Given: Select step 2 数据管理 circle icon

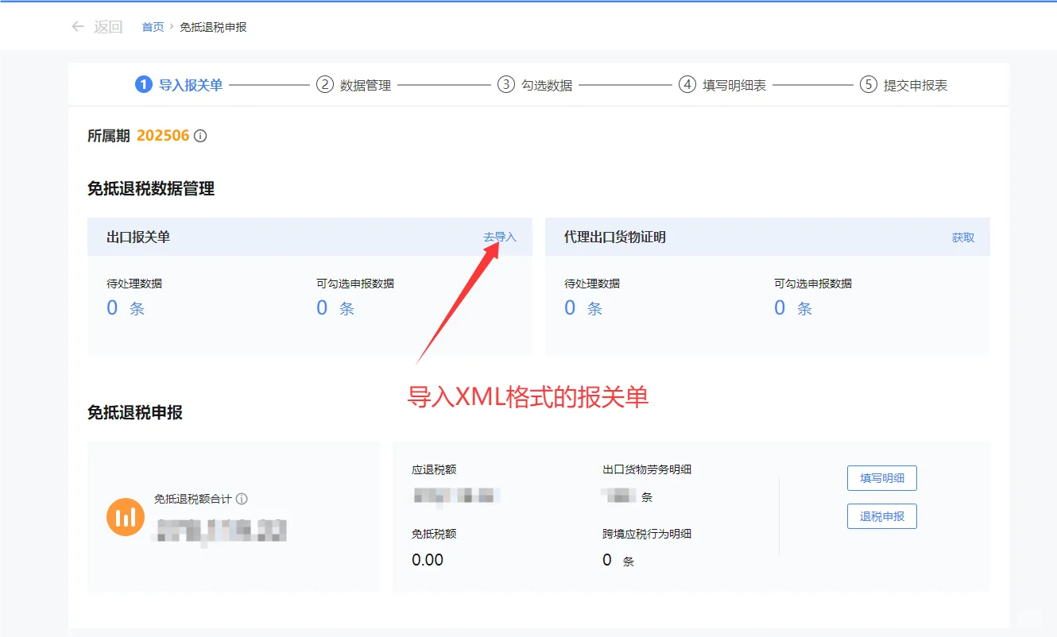Looking at the screenshot, I should [x=324, y=83].
